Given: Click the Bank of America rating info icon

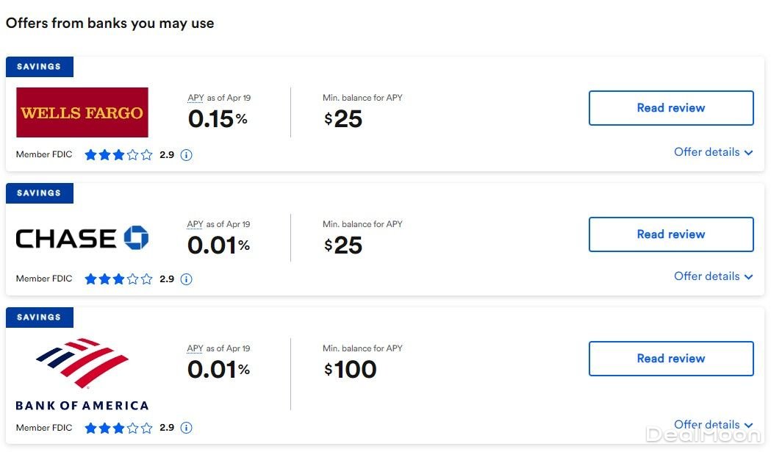Looking at the screenshot, I should 187,428.
